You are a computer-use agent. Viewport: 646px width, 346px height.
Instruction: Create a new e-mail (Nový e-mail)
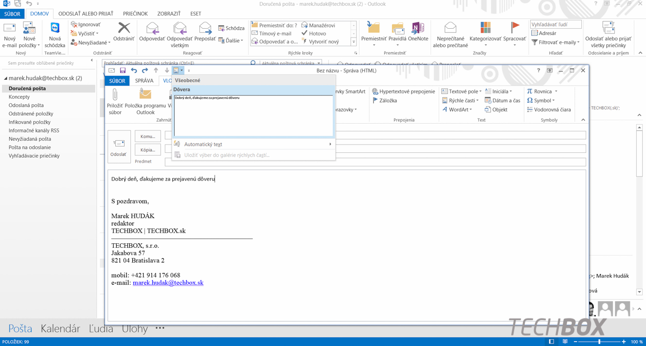click(9, 35)
